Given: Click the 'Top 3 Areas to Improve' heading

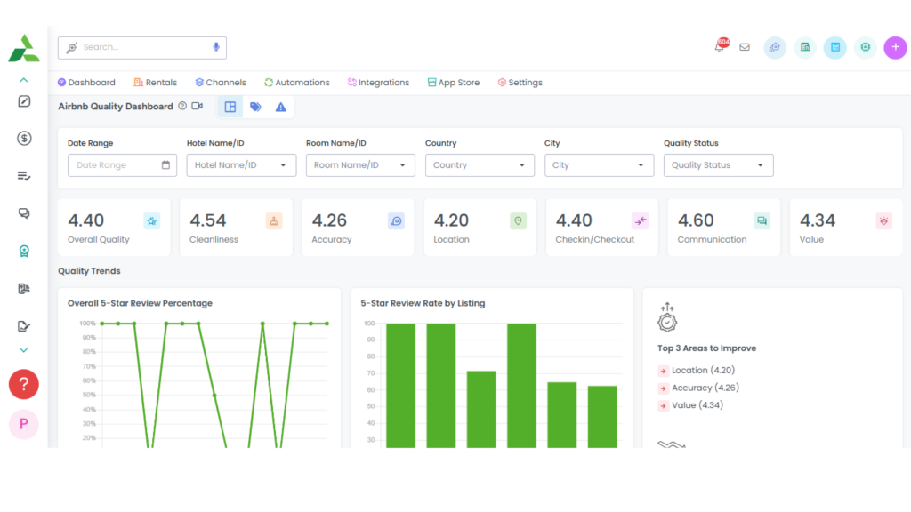Looking at the screenshot, I should tap(706, 348).
